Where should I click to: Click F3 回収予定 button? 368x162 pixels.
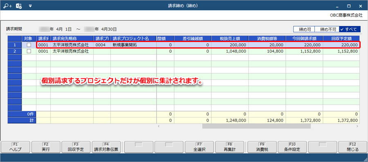click(76, 147)
